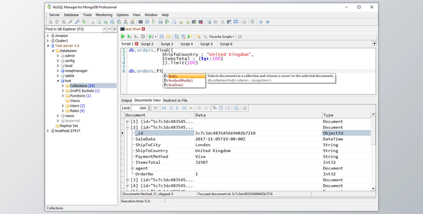The image size is (423, 214).
Task: Jump to first document with the first-page arrow
Action: (164, 108)
